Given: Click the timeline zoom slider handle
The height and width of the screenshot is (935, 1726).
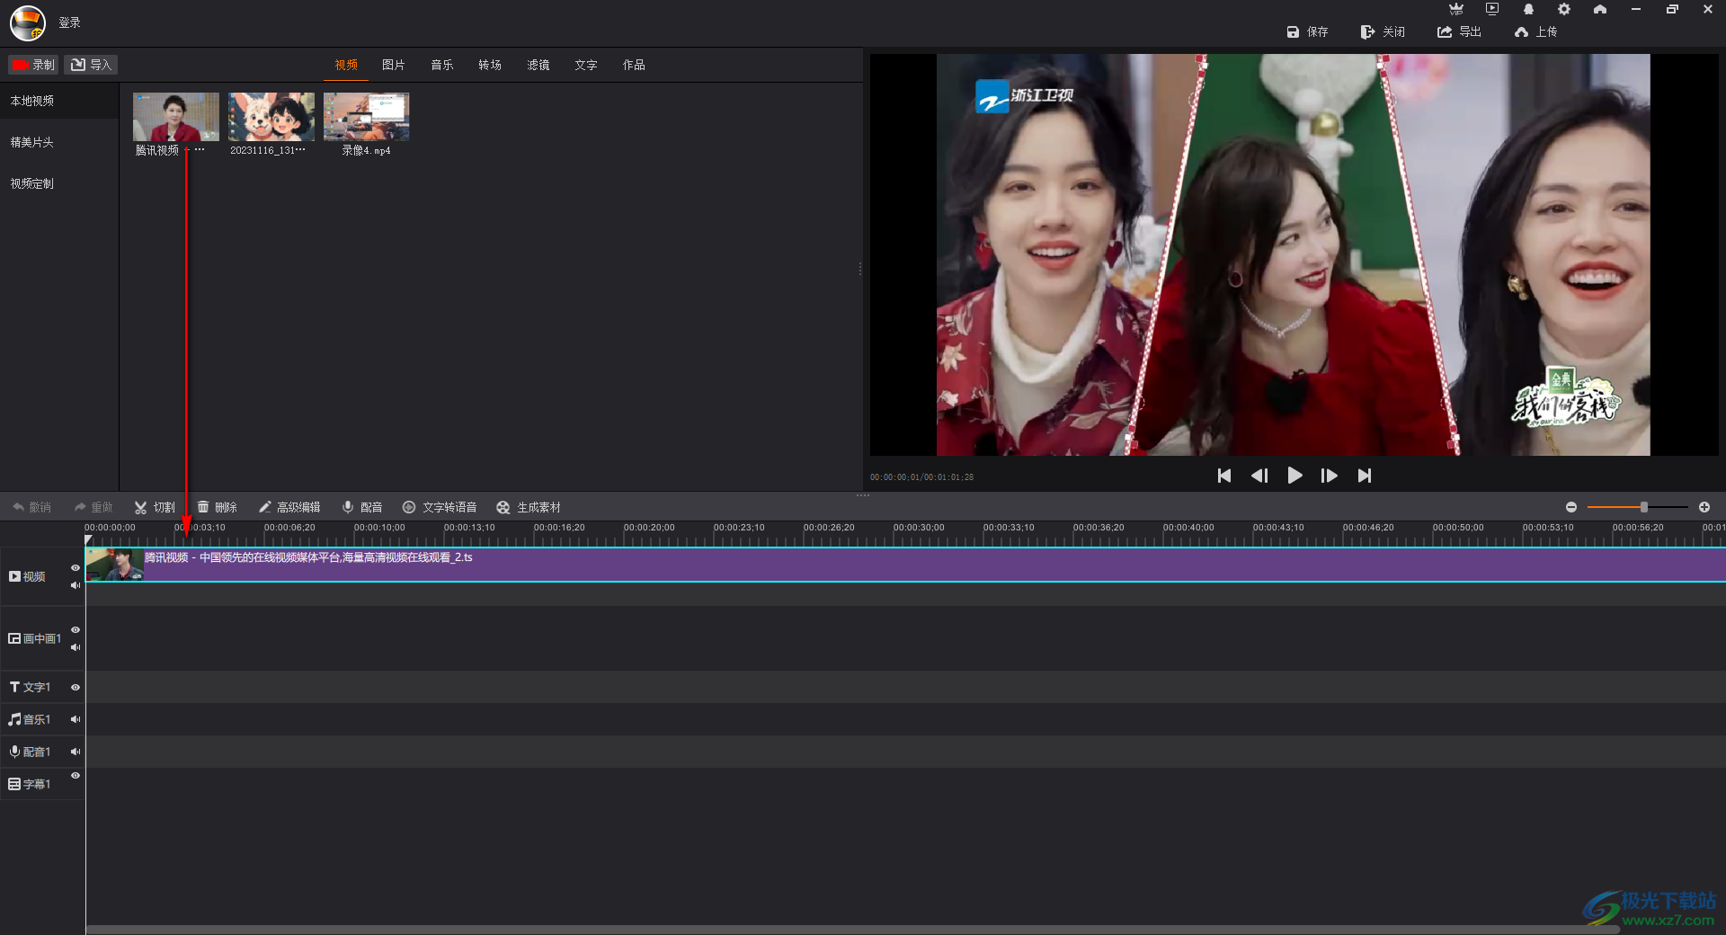Looking at the screenshot, I should [1644, 507].
